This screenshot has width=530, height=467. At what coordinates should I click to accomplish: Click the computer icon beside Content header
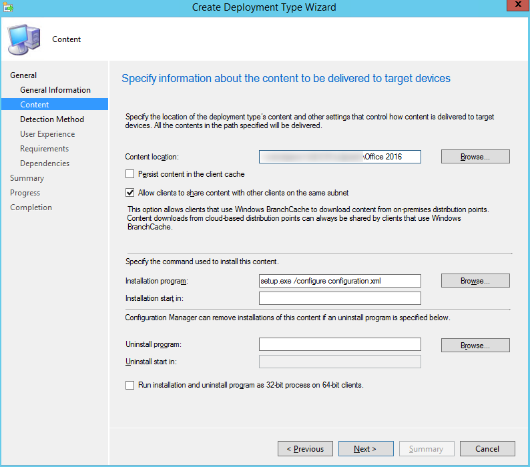24,39
